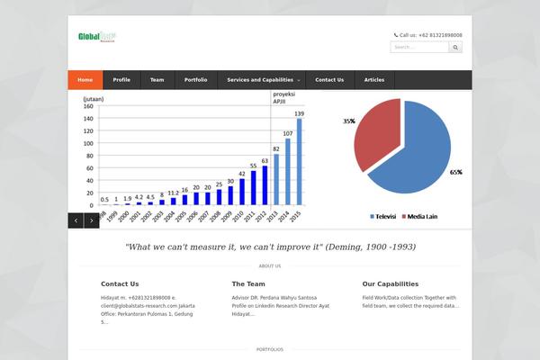Click the GlobalStats Research logo
Screen dimensions: 540x360
point(97,37)
